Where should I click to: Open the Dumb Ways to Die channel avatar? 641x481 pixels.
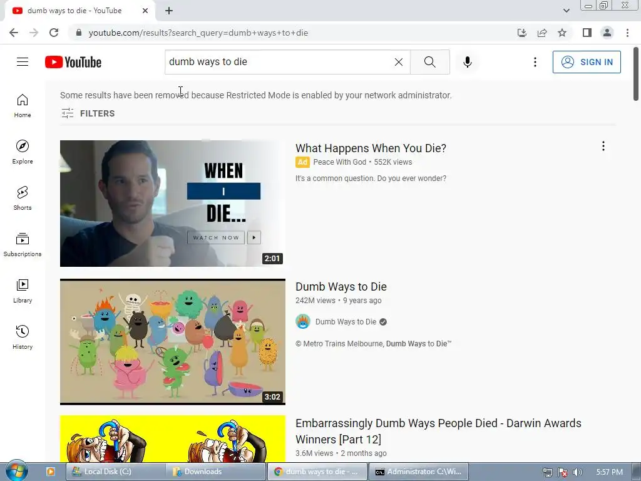(303, 321)
